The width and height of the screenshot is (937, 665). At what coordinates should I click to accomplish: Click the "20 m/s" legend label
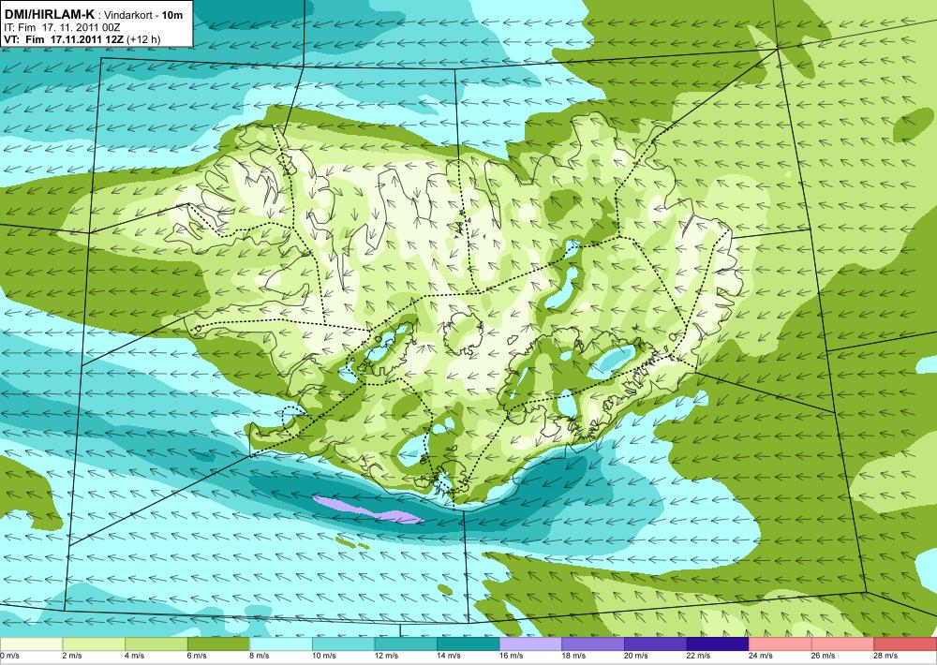click(636, 656)
